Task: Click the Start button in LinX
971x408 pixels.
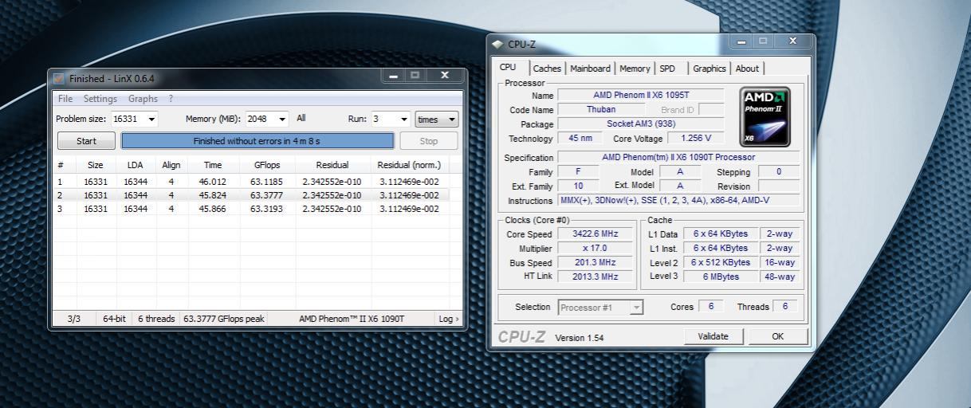Action: 86,141
